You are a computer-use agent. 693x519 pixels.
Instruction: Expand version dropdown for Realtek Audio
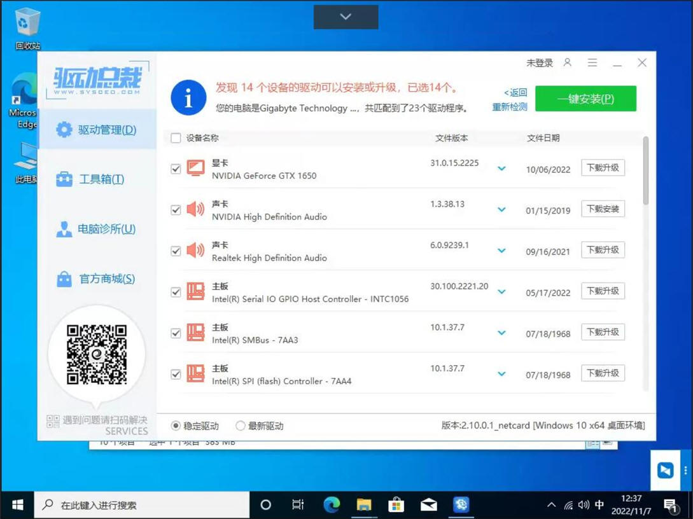[x=501, y=251]
